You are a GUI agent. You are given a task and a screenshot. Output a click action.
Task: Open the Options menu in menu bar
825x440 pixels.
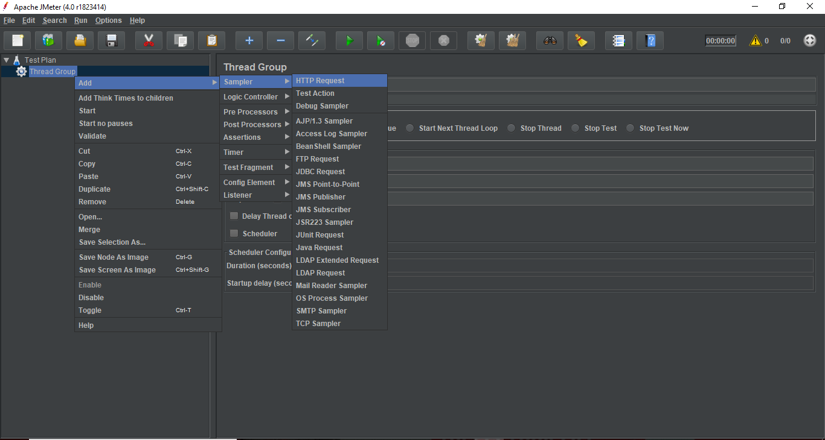108,20
